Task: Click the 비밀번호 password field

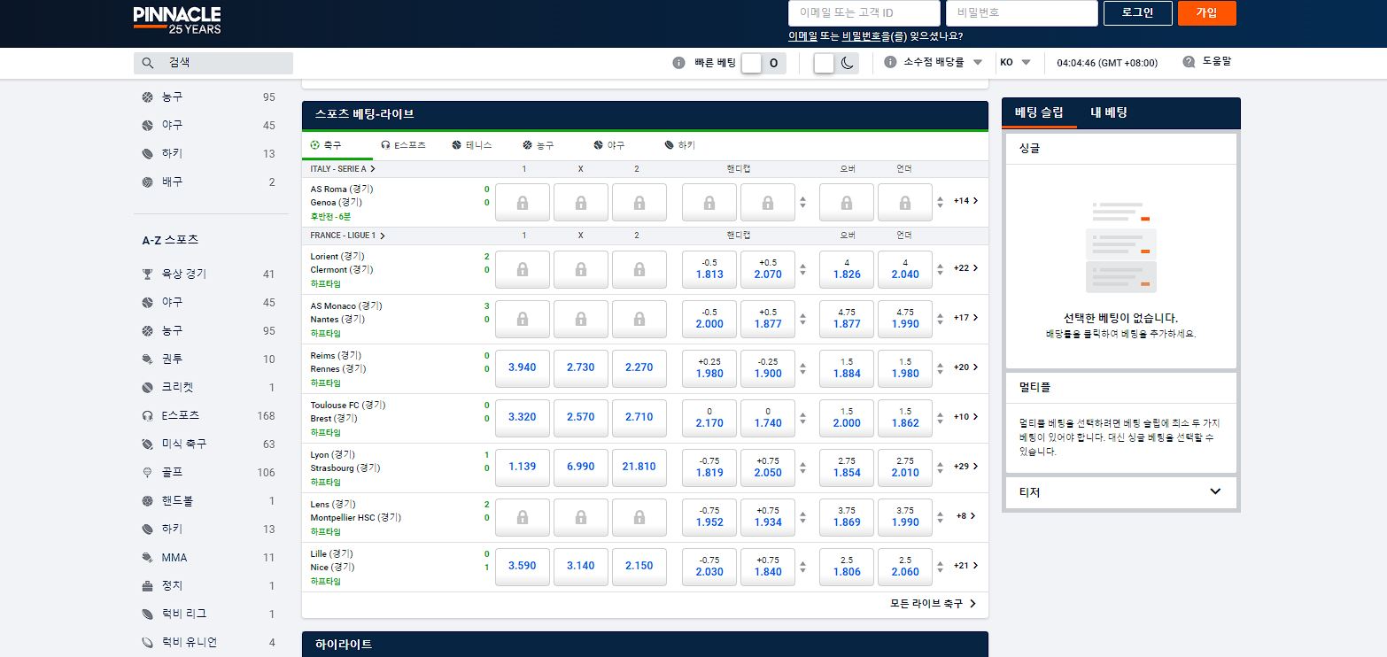Action: pyautogui.click(x=1022, y=13)
